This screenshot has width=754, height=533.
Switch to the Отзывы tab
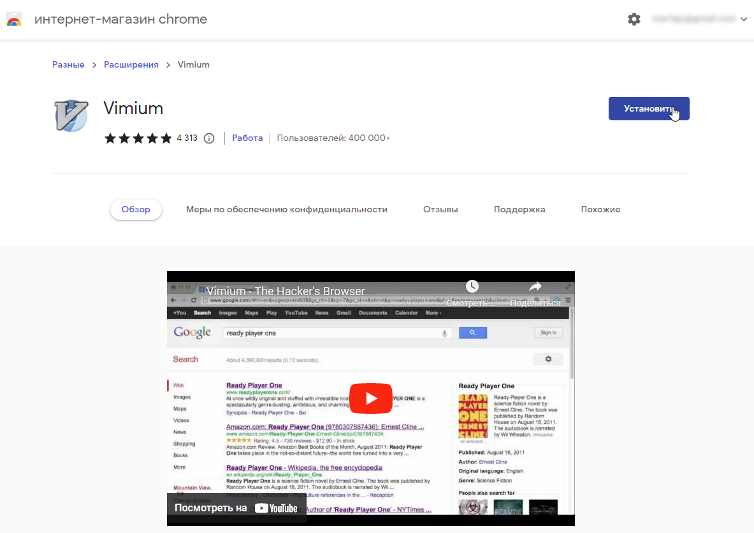[x=440, y=209]
